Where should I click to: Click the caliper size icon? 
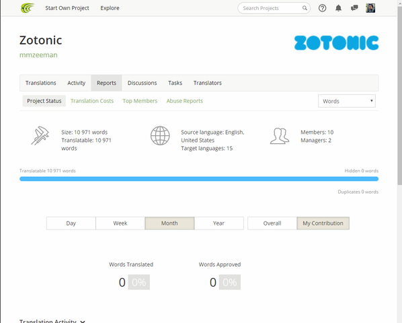pos(40,135)
